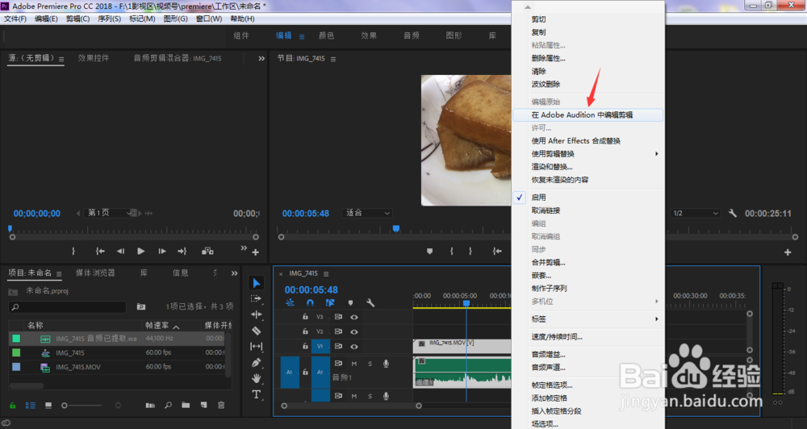Image resolution: width=807 pixels, height=429 pixels.
Task: Open the 文件(F) menu
Action: 15,19
